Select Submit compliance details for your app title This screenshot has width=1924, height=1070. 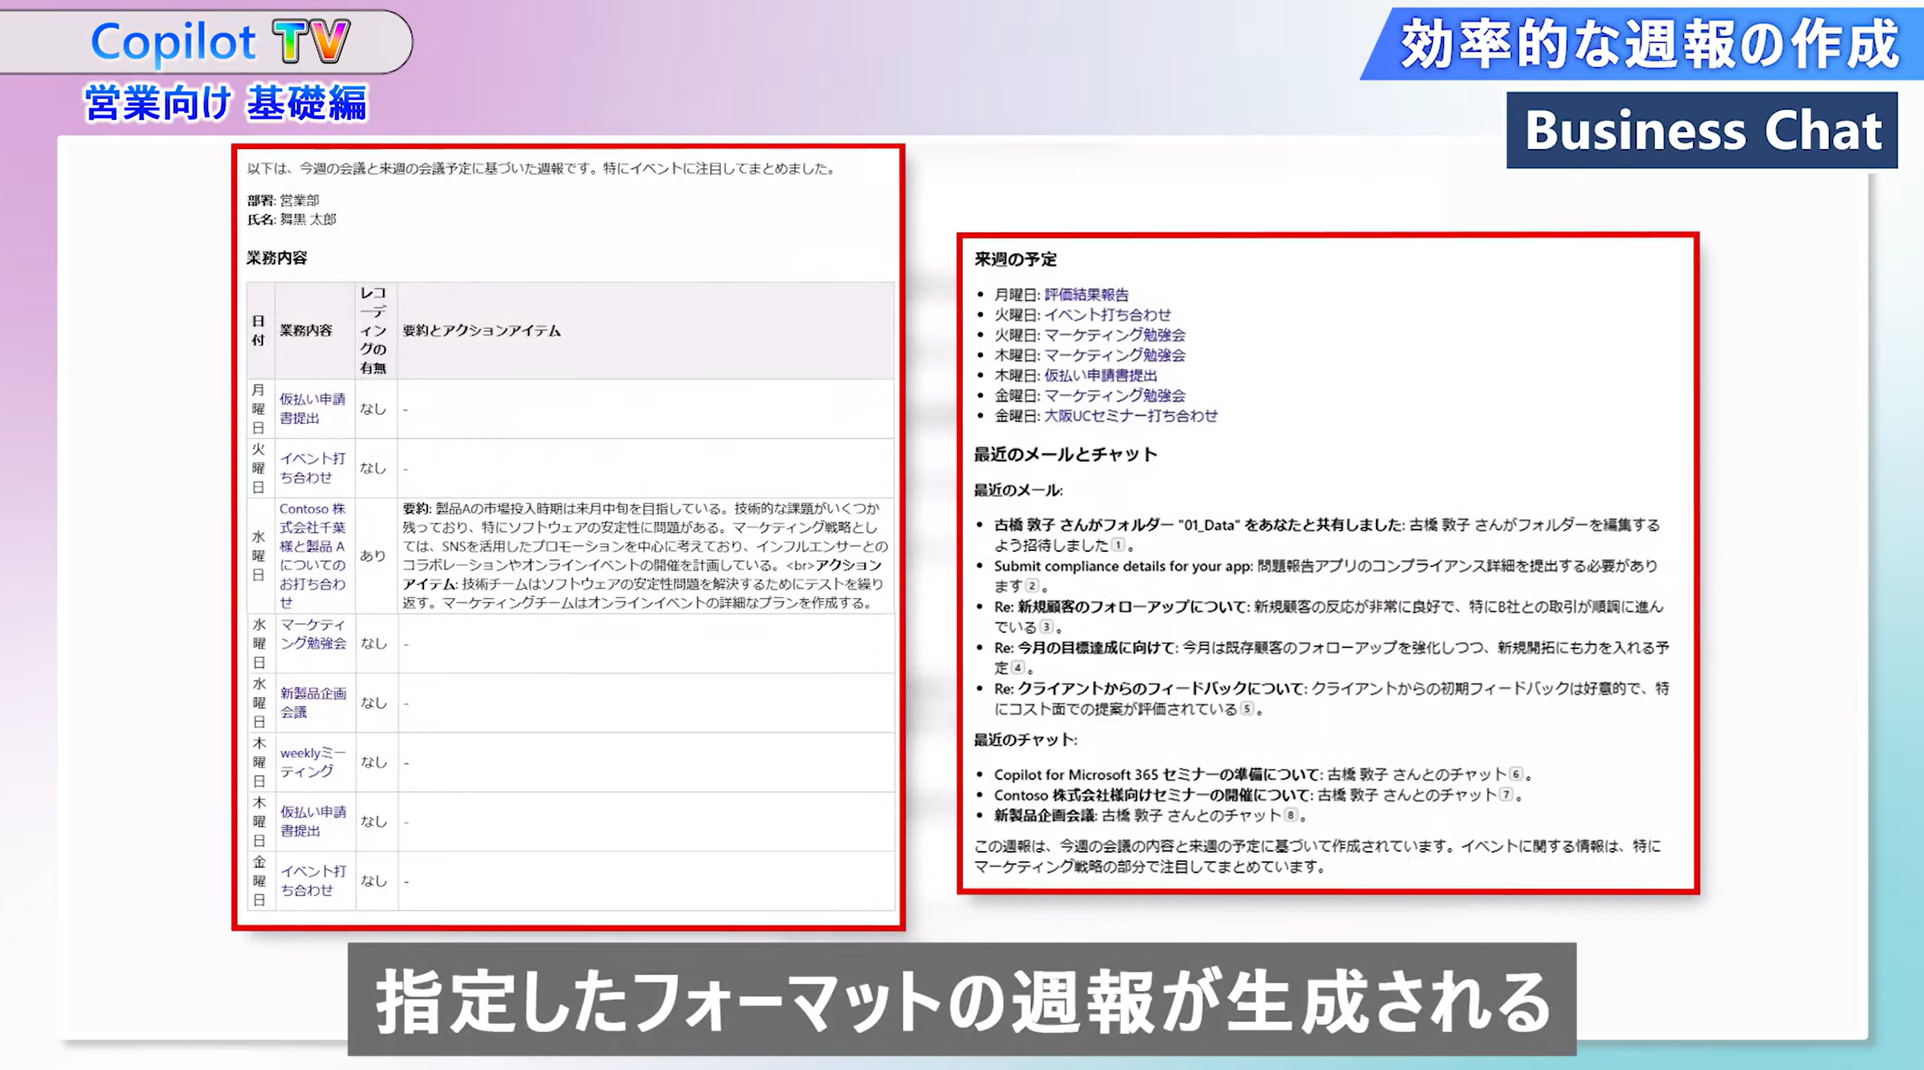tap(1123, 566)
